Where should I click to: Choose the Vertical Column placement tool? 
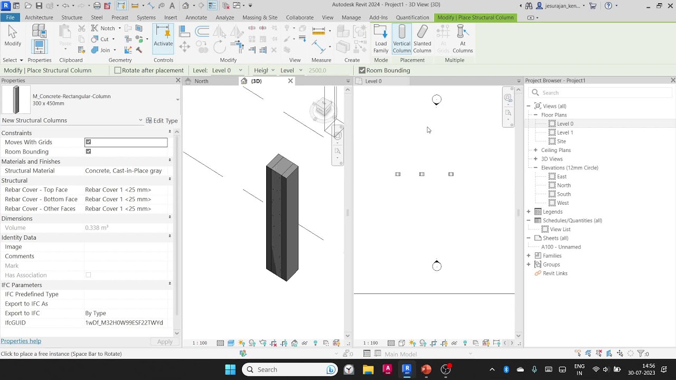click(401, 39)
